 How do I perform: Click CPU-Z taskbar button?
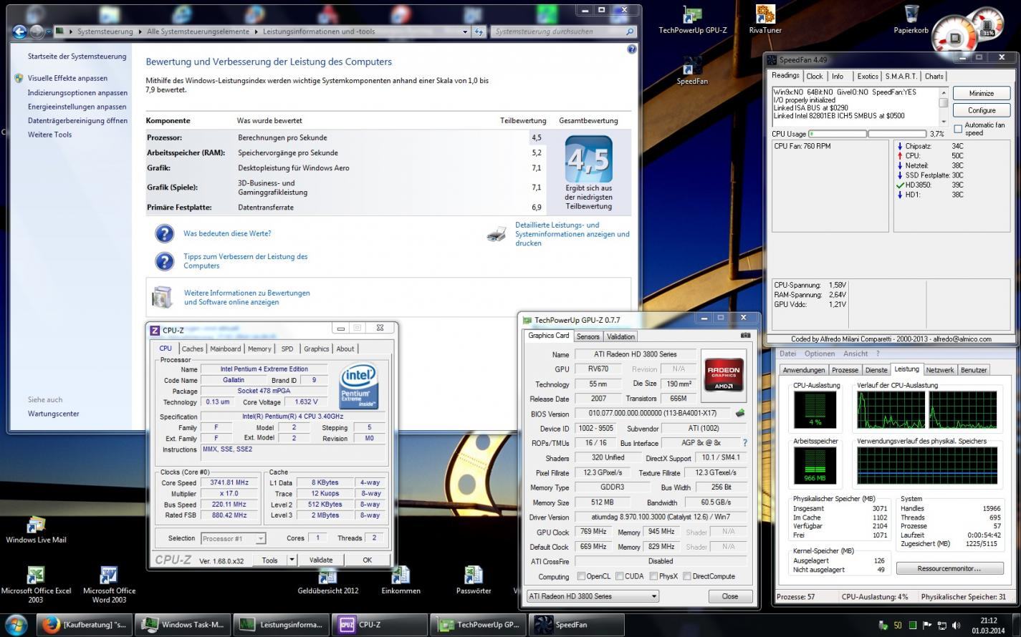coord(378,625)
